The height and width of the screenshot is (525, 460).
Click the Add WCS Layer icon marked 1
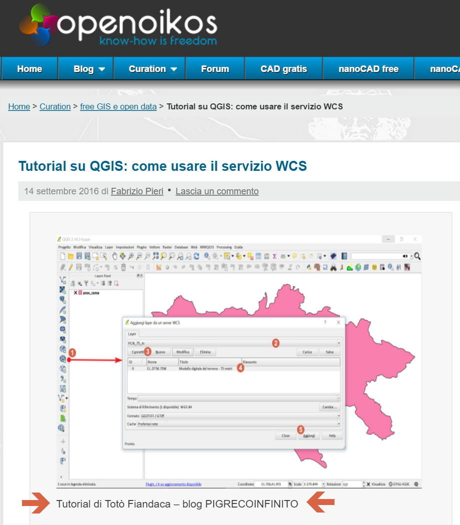click(x=62, y=359)
